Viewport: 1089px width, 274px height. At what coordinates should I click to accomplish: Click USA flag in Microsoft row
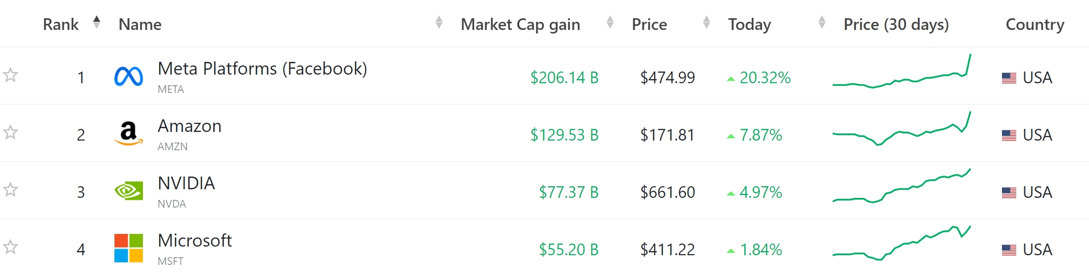point(1009,250)
